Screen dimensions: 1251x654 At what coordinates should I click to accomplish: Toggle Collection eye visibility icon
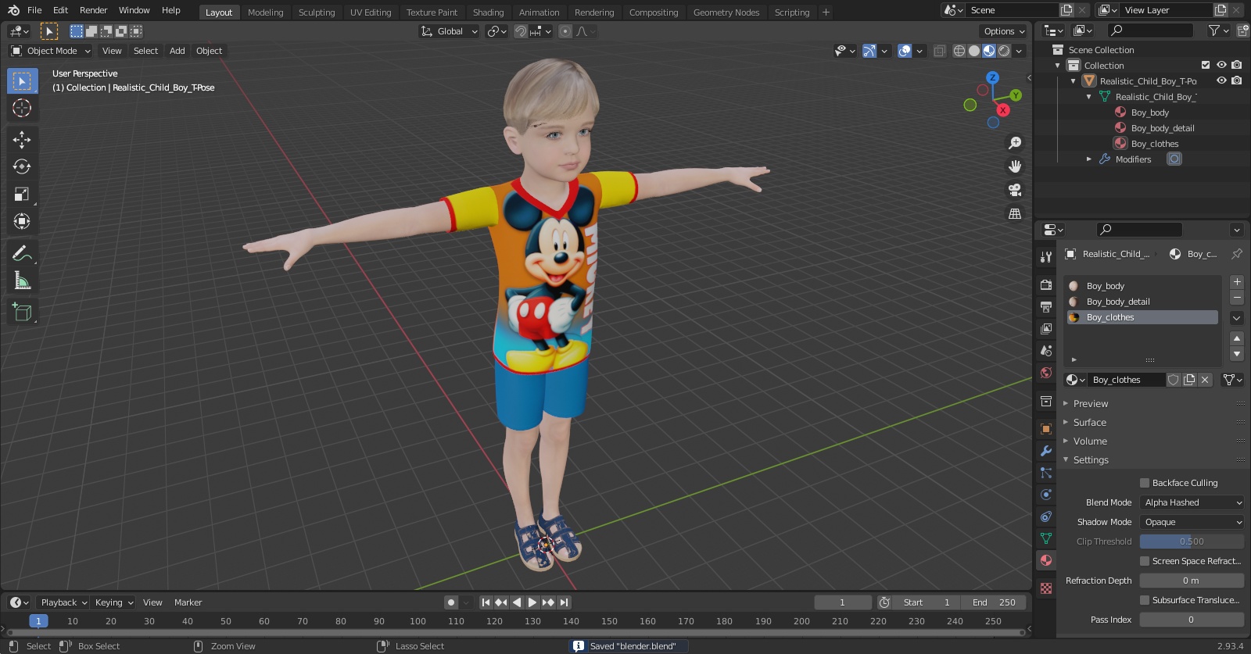[1221, 65]
